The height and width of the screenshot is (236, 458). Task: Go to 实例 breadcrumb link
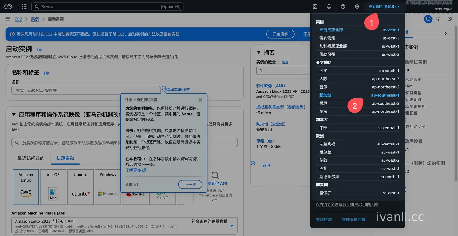coord(35,19)
